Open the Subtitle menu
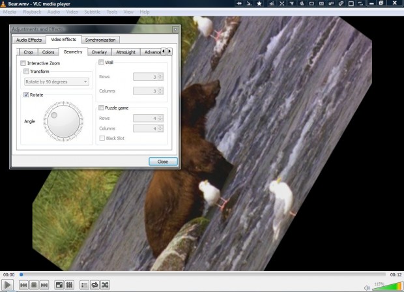404x292 pixels. pos(93,12)
